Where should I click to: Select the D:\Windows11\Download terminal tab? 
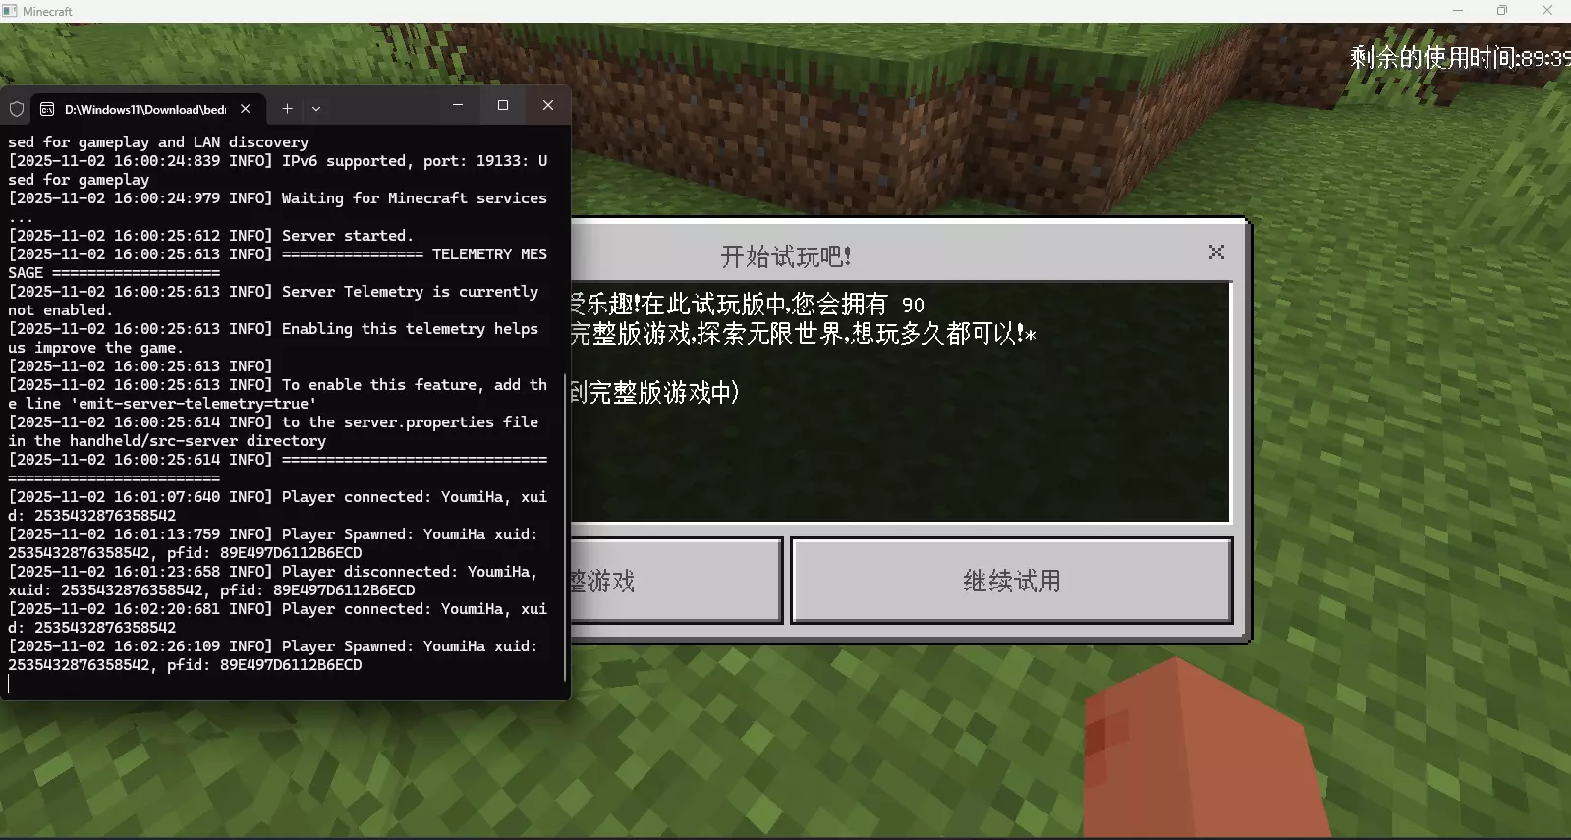pyautogui.click(x=145, y=109)
